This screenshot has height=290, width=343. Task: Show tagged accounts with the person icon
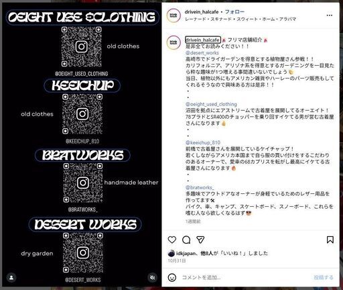pyautogui.click(x=11, y=278)
